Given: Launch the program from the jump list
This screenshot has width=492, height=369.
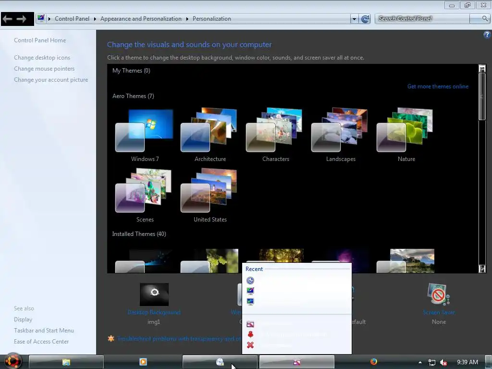Looking at the screenshot, I should point(297,324).
